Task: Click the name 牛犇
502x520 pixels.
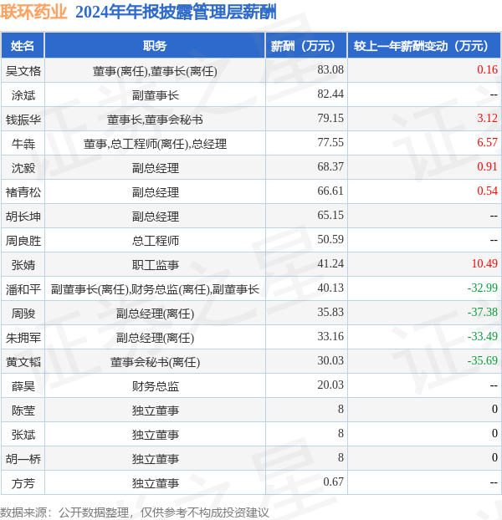Action: [23, 144]
